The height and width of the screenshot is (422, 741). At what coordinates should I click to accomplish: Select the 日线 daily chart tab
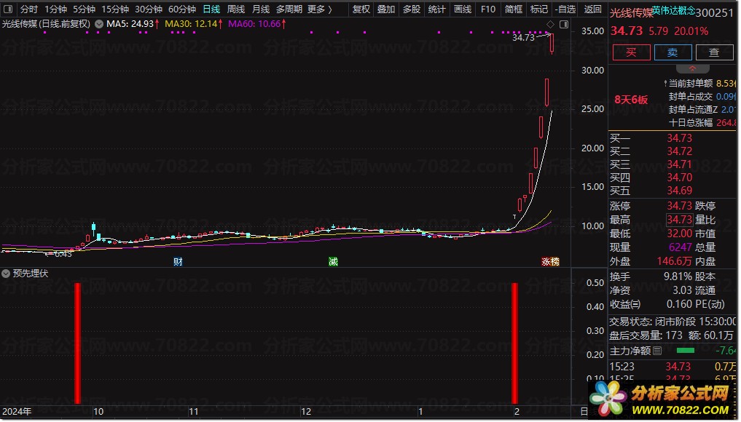[x=211, y=9]
